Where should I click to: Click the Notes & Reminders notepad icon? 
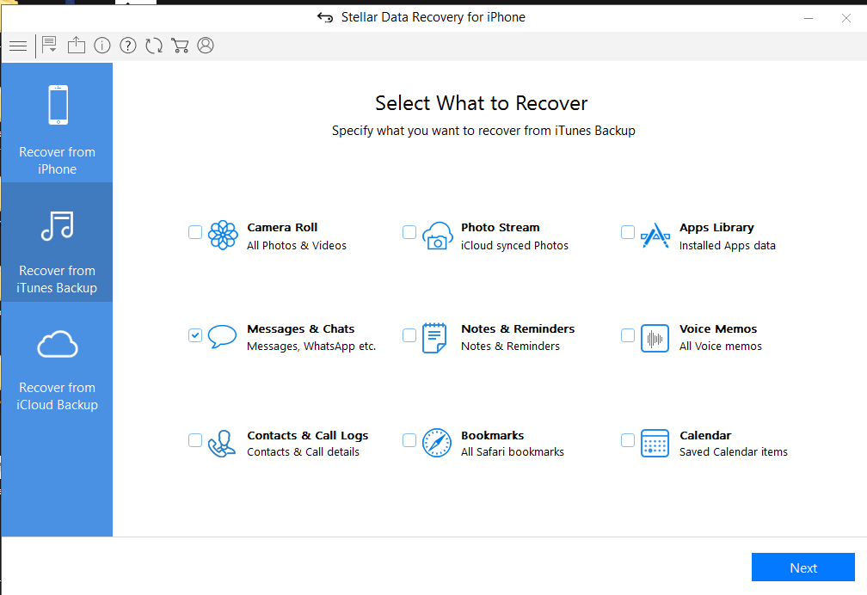434,338
